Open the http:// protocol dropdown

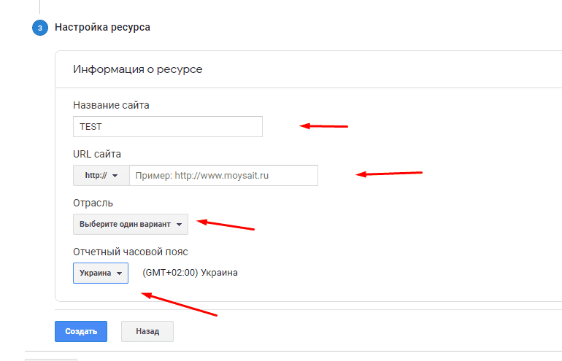(x=101, y=176)
